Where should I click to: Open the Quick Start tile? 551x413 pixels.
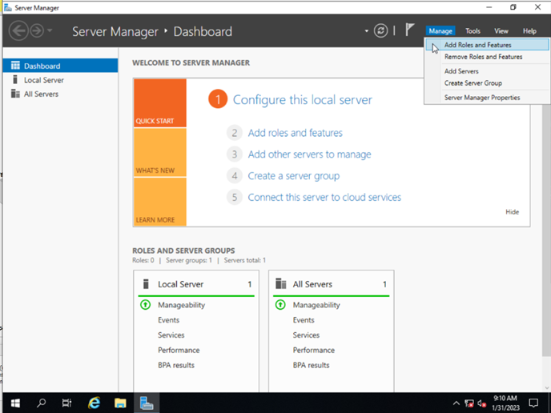160,103
